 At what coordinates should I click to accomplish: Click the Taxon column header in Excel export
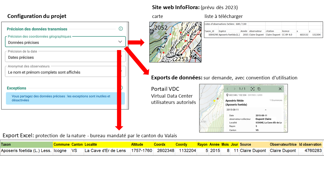click(x=27, y=145)
